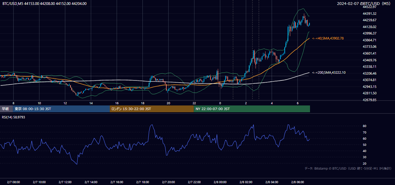Click the 60 level on RSI scale
The image size is (395, 185).
365,138
